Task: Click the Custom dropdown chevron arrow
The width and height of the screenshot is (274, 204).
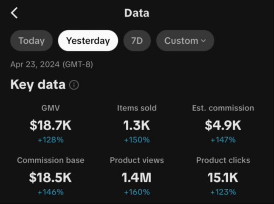Action: click(203, 41)
